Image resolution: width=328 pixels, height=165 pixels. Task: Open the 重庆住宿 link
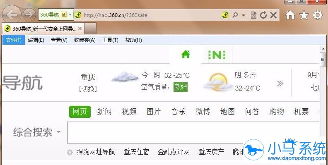tap(136, 152)
